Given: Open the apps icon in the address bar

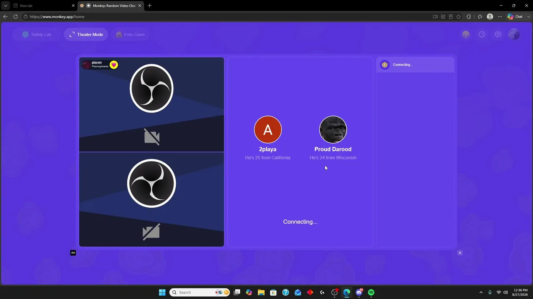Looking at the screenshot, I should [443, 17].
